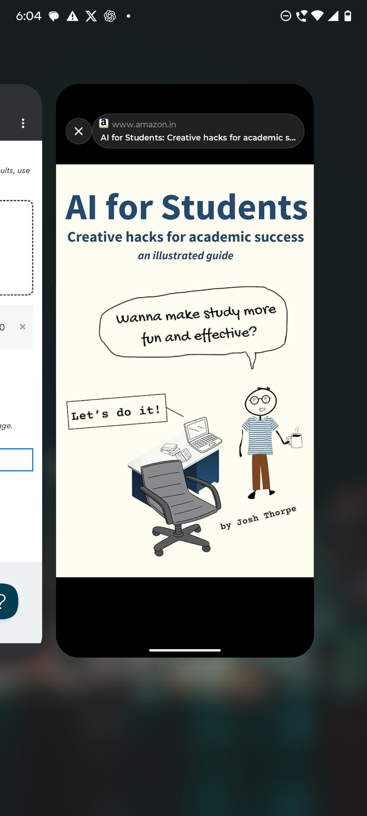Tap the Wi-Fi calling status icon
The height and width of the screenshot is (816, 367).
301,16
